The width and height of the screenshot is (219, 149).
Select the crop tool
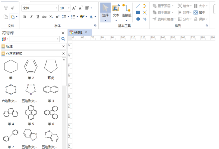[x=145, y=19]
